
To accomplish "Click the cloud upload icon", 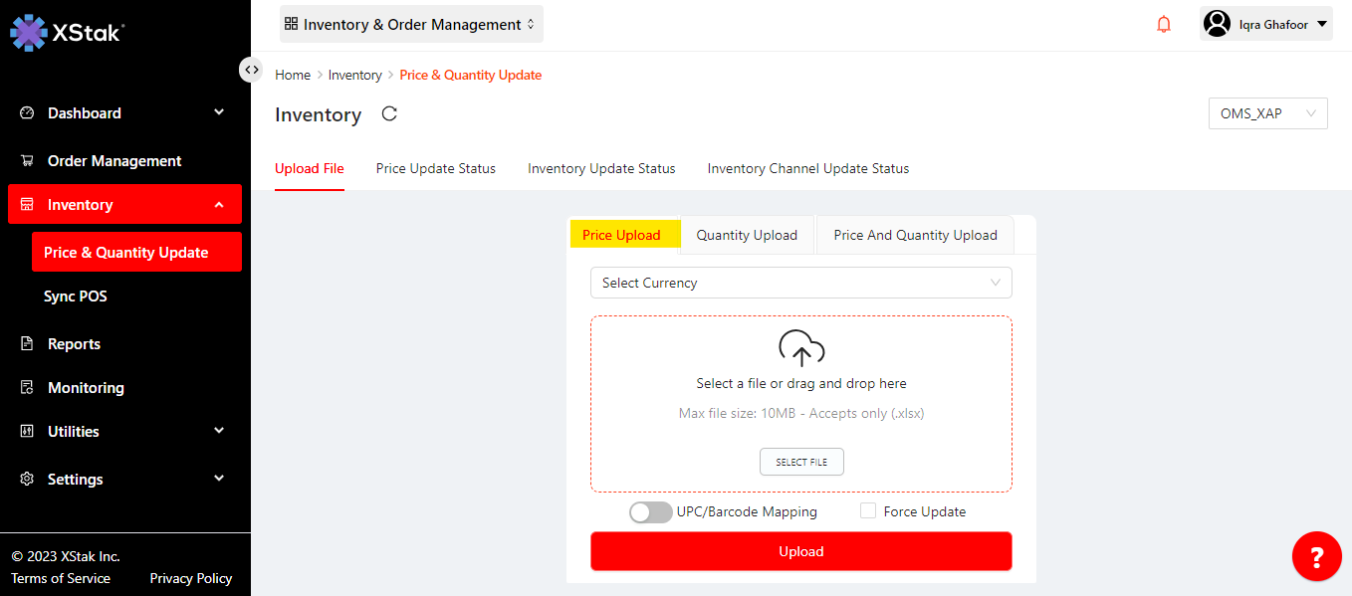I will (800, 348).
